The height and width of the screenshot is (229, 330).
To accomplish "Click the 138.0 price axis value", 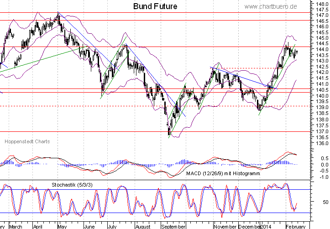I will point(322,120).
